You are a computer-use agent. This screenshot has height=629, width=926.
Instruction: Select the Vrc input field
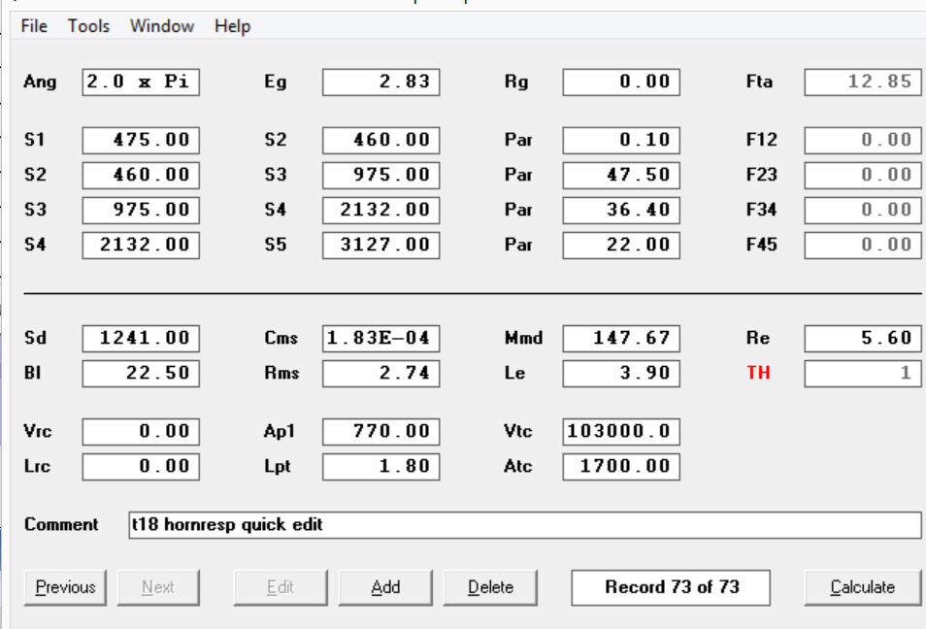click(141, 432)
